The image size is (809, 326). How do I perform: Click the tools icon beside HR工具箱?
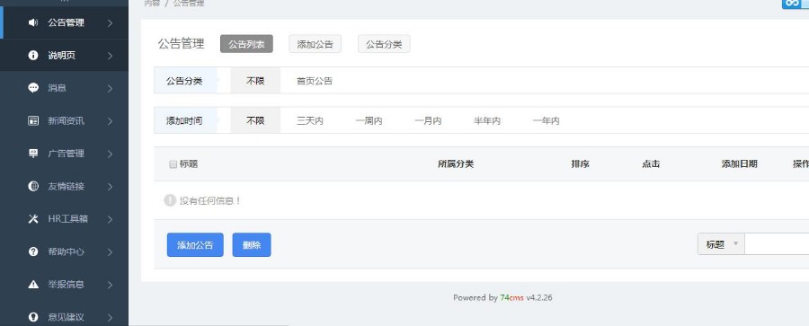click(x=33, y=219)
